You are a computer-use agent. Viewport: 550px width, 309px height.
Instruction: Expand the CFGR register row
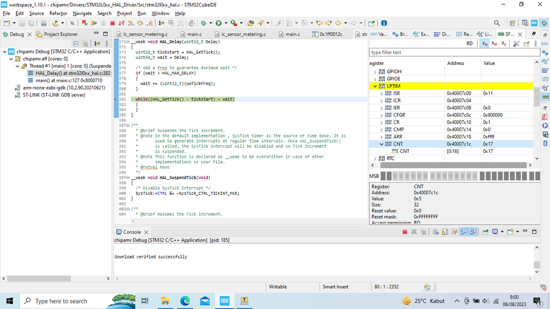(382, 115)
